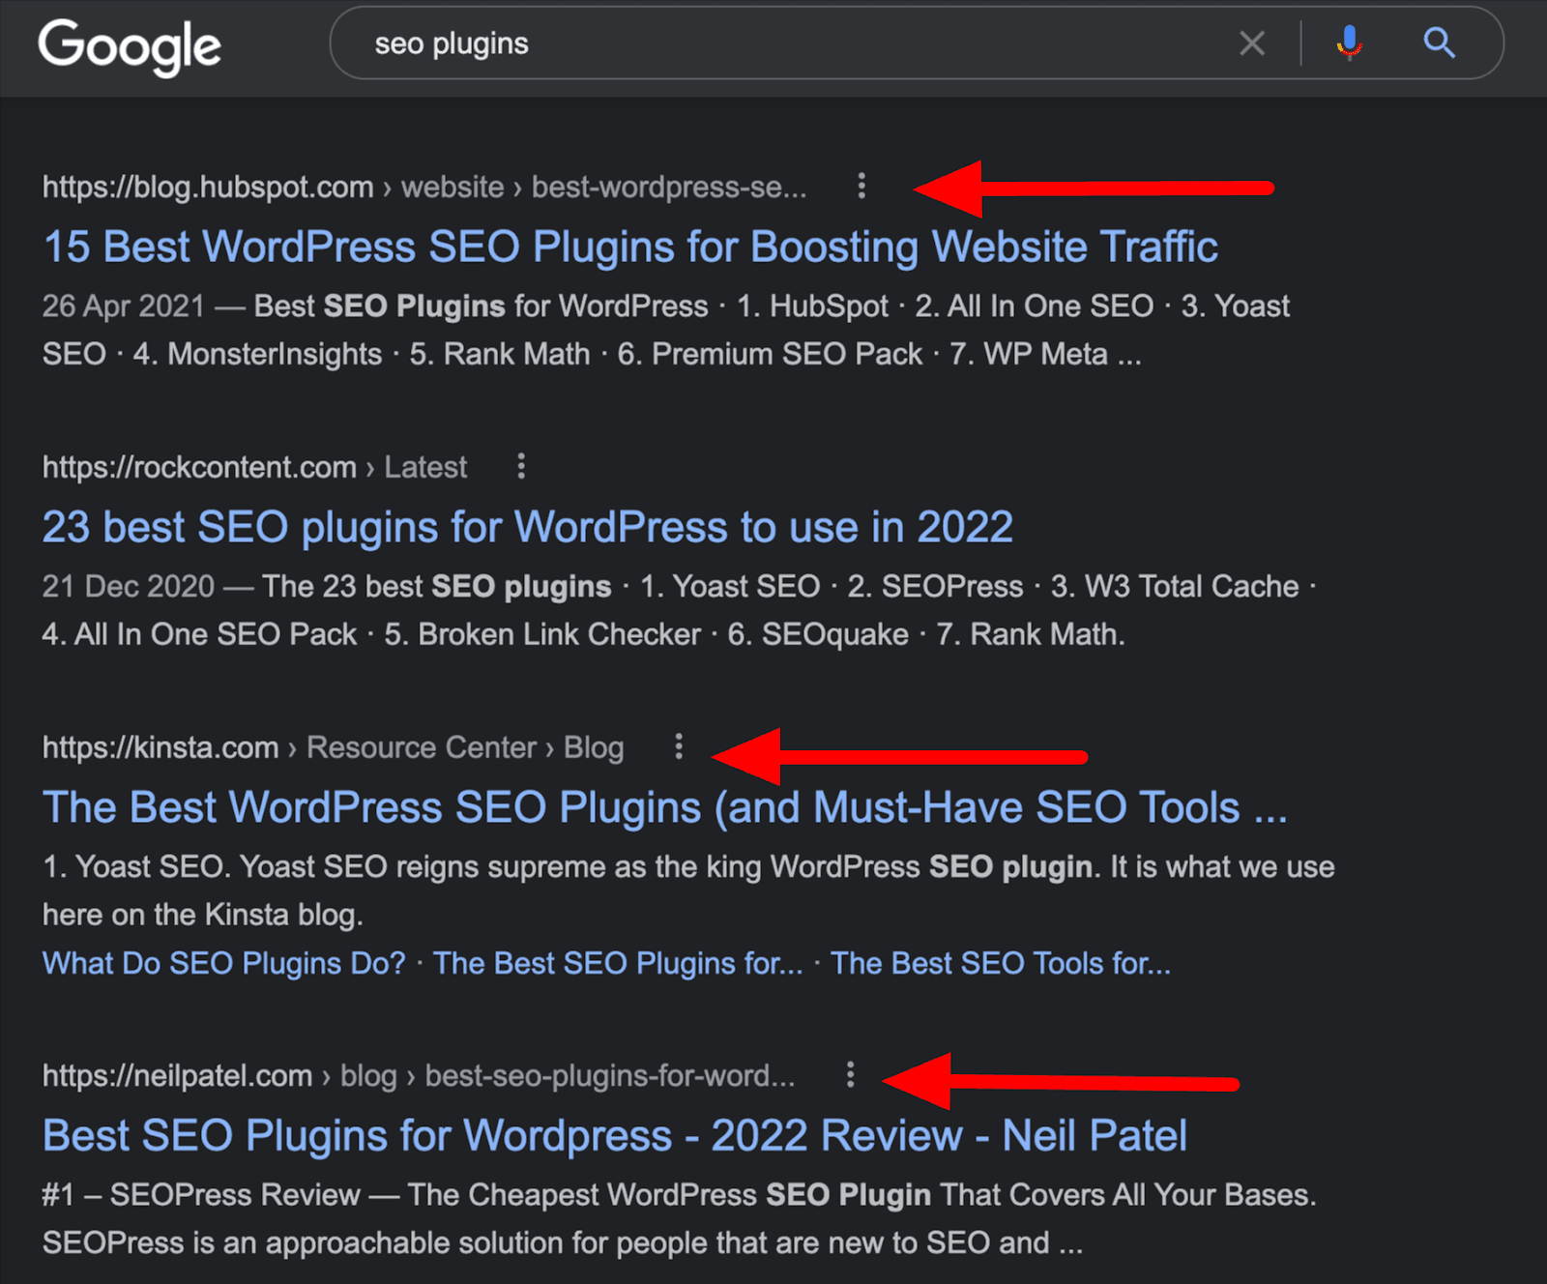Screen dimensions: 1547x1284
Task: Open the three-dot menu for the Neil Patel result
Action: pyautogui.click(x=850, y=1074)
